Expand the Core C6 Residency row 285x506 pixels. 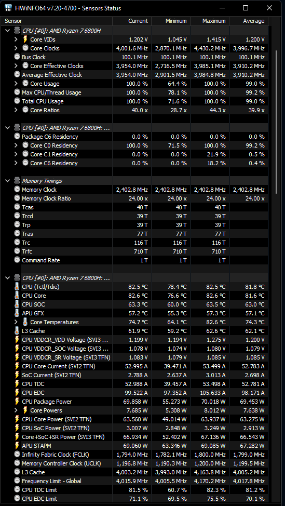[16, 163]
